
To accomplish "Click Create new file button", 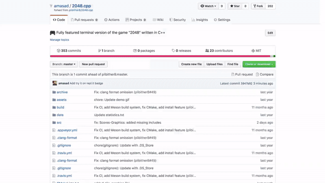I will click(x=191, y=64).
